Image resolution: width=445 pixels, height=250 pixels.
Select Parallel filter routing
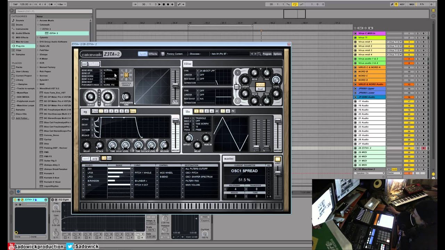(x=260, y=84)
